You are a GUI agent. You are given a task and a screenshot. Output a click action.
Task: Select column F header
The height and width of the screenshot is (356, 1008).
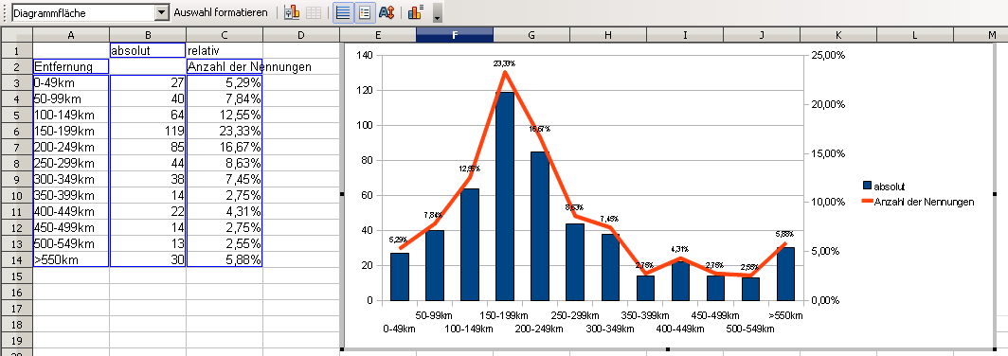(455, 35)
